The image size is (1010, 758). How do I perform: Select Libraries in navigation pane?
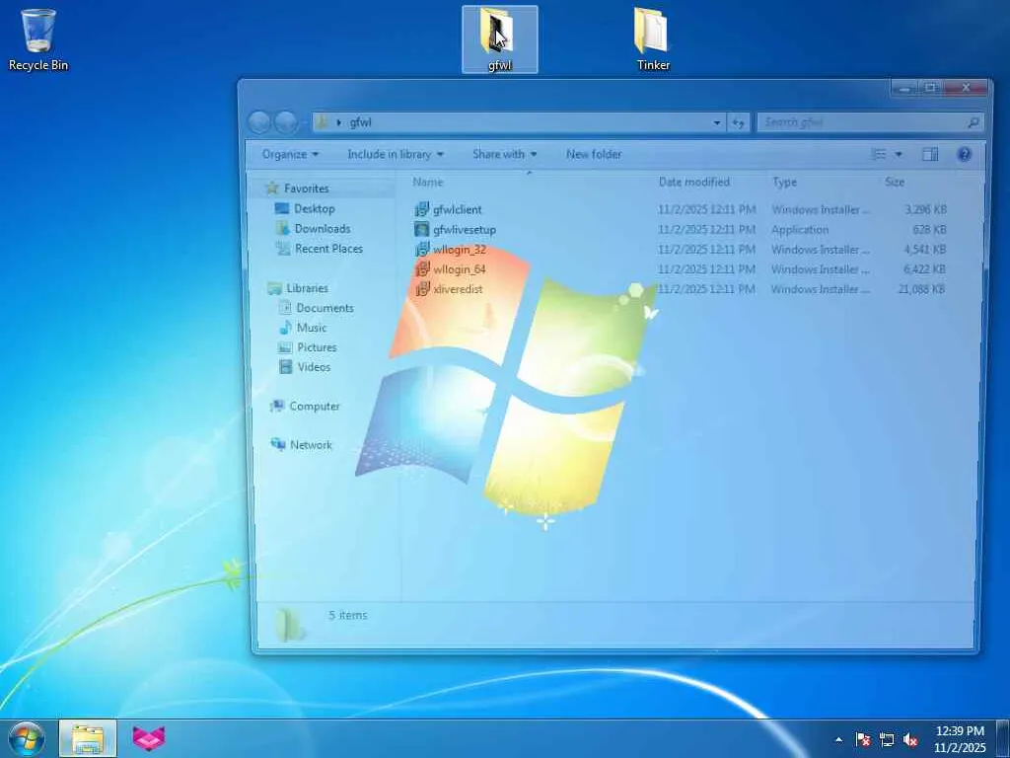tap(307, 288)
